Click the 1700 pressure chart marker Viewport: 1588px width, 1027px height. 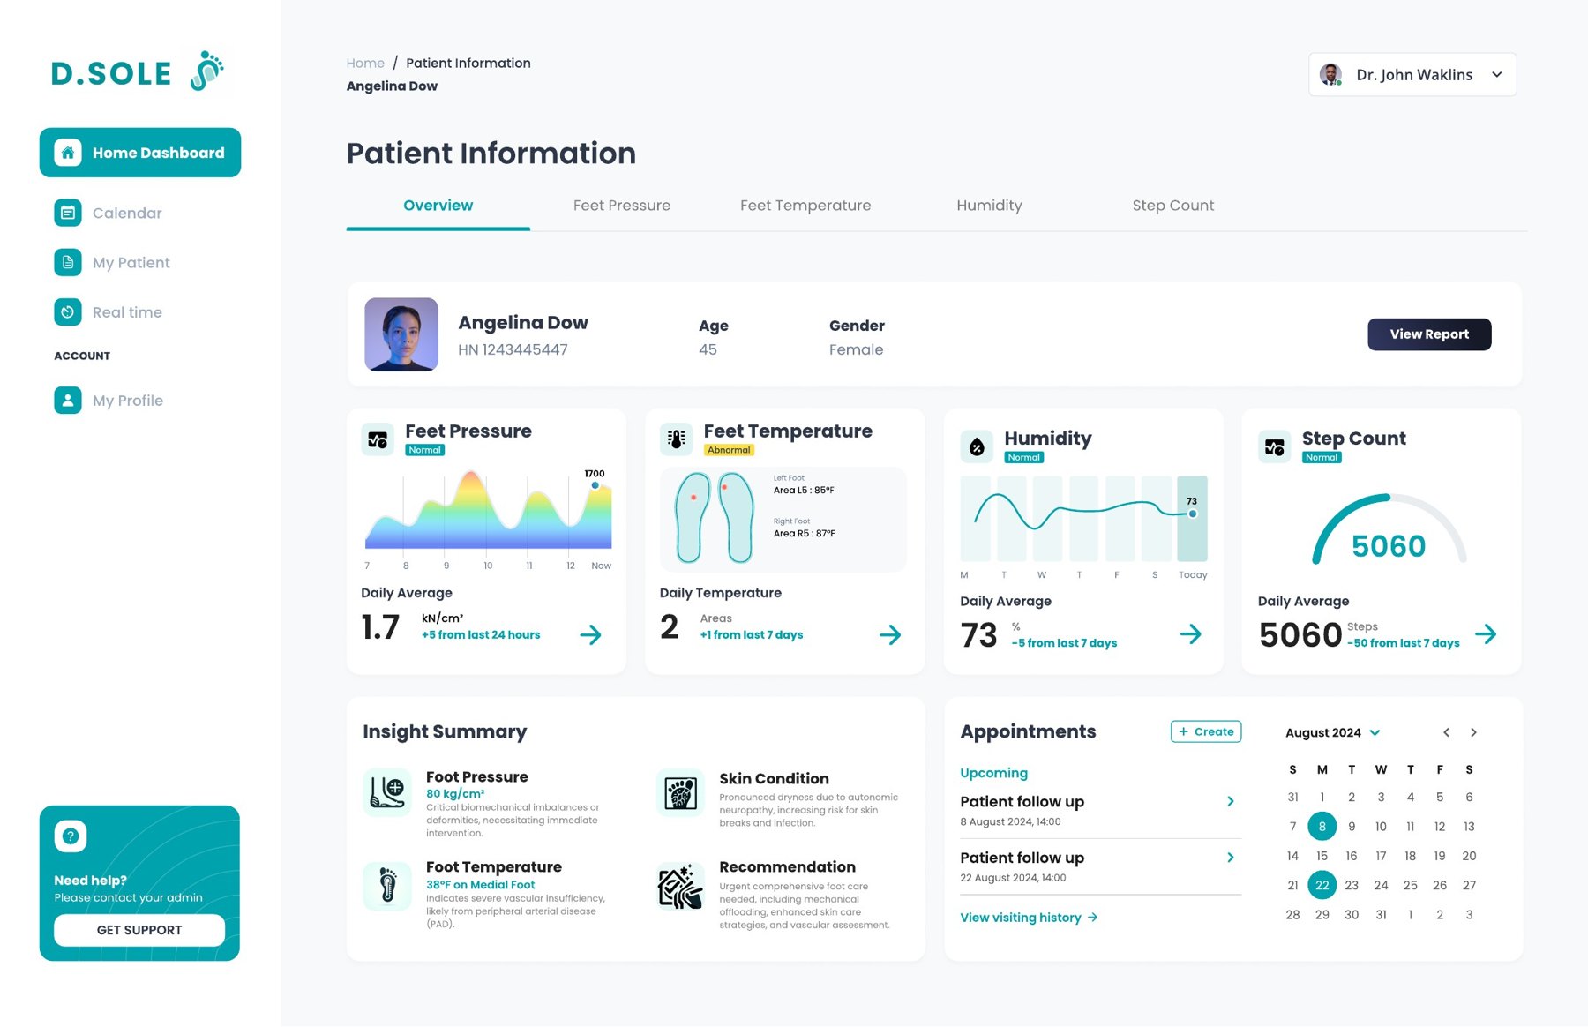pos(595,485)
